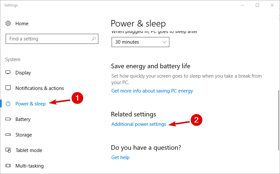The image size is (280, 174).
Task: Click the Notifications & actions icon
Action: 8,88
